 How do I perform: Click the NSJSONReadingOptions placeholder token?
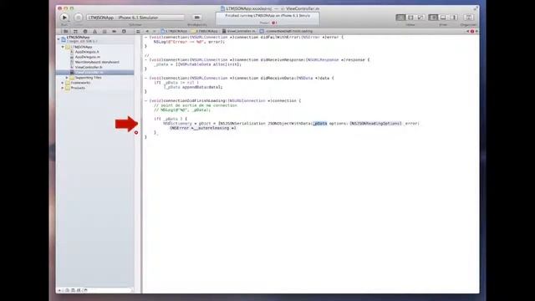tap(375, 124)
